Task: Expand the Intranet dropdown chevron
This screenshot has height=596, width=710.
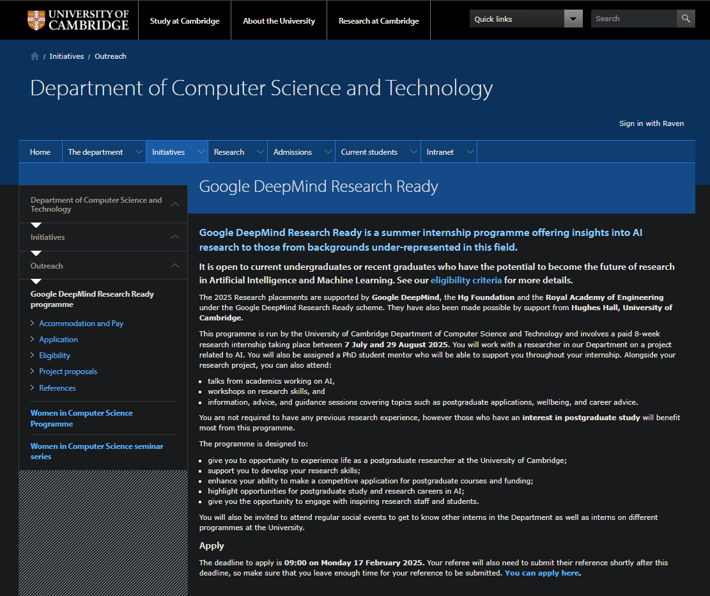Action: [470, 152]
